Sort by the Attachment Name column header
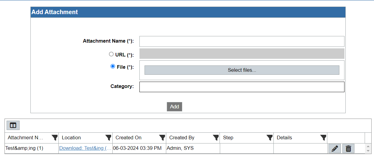 pos(26,138)
